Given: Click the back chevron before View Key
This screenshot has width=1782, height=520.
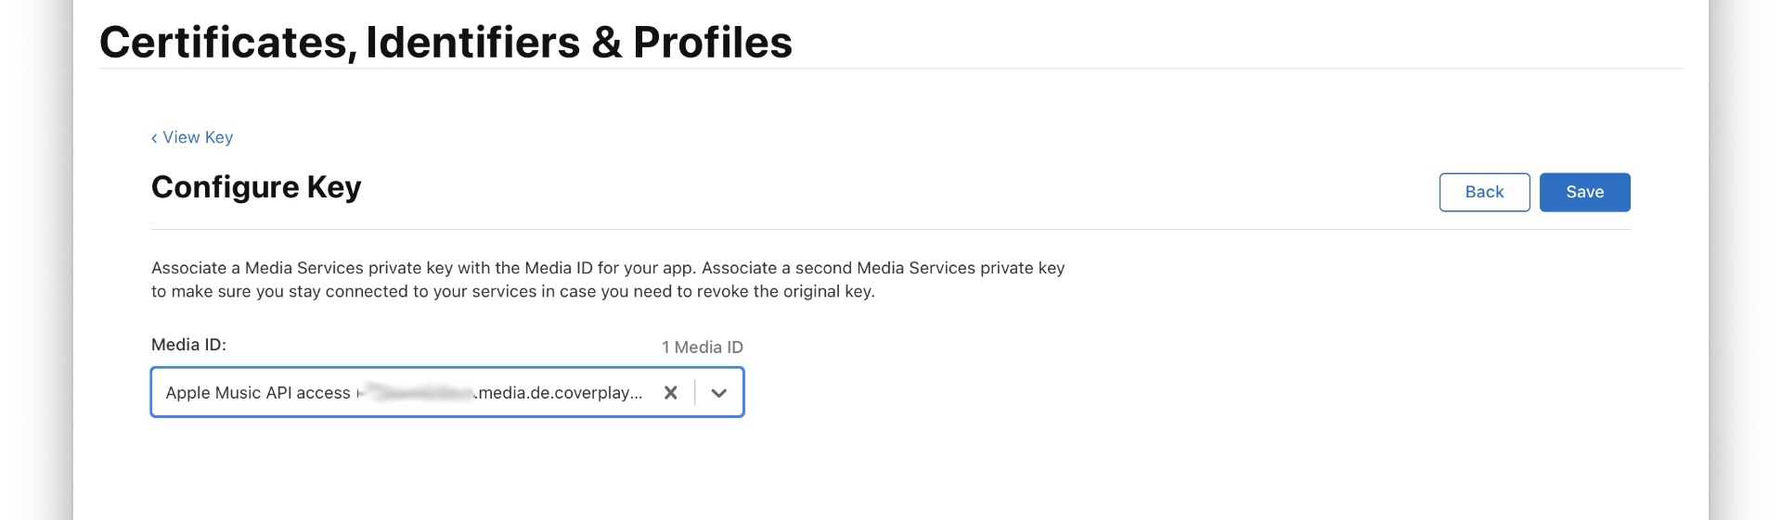Looking at the screenshot, I should (x=154, y=138).
